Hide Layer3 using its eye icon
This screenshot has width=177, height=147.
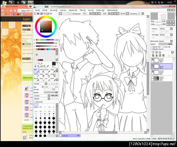pos(153,59)
